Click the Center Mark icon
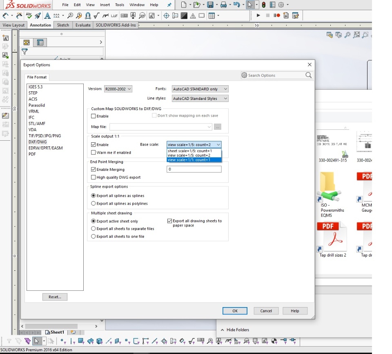Viewport: 392px width, 354px height. click(166, 16)
